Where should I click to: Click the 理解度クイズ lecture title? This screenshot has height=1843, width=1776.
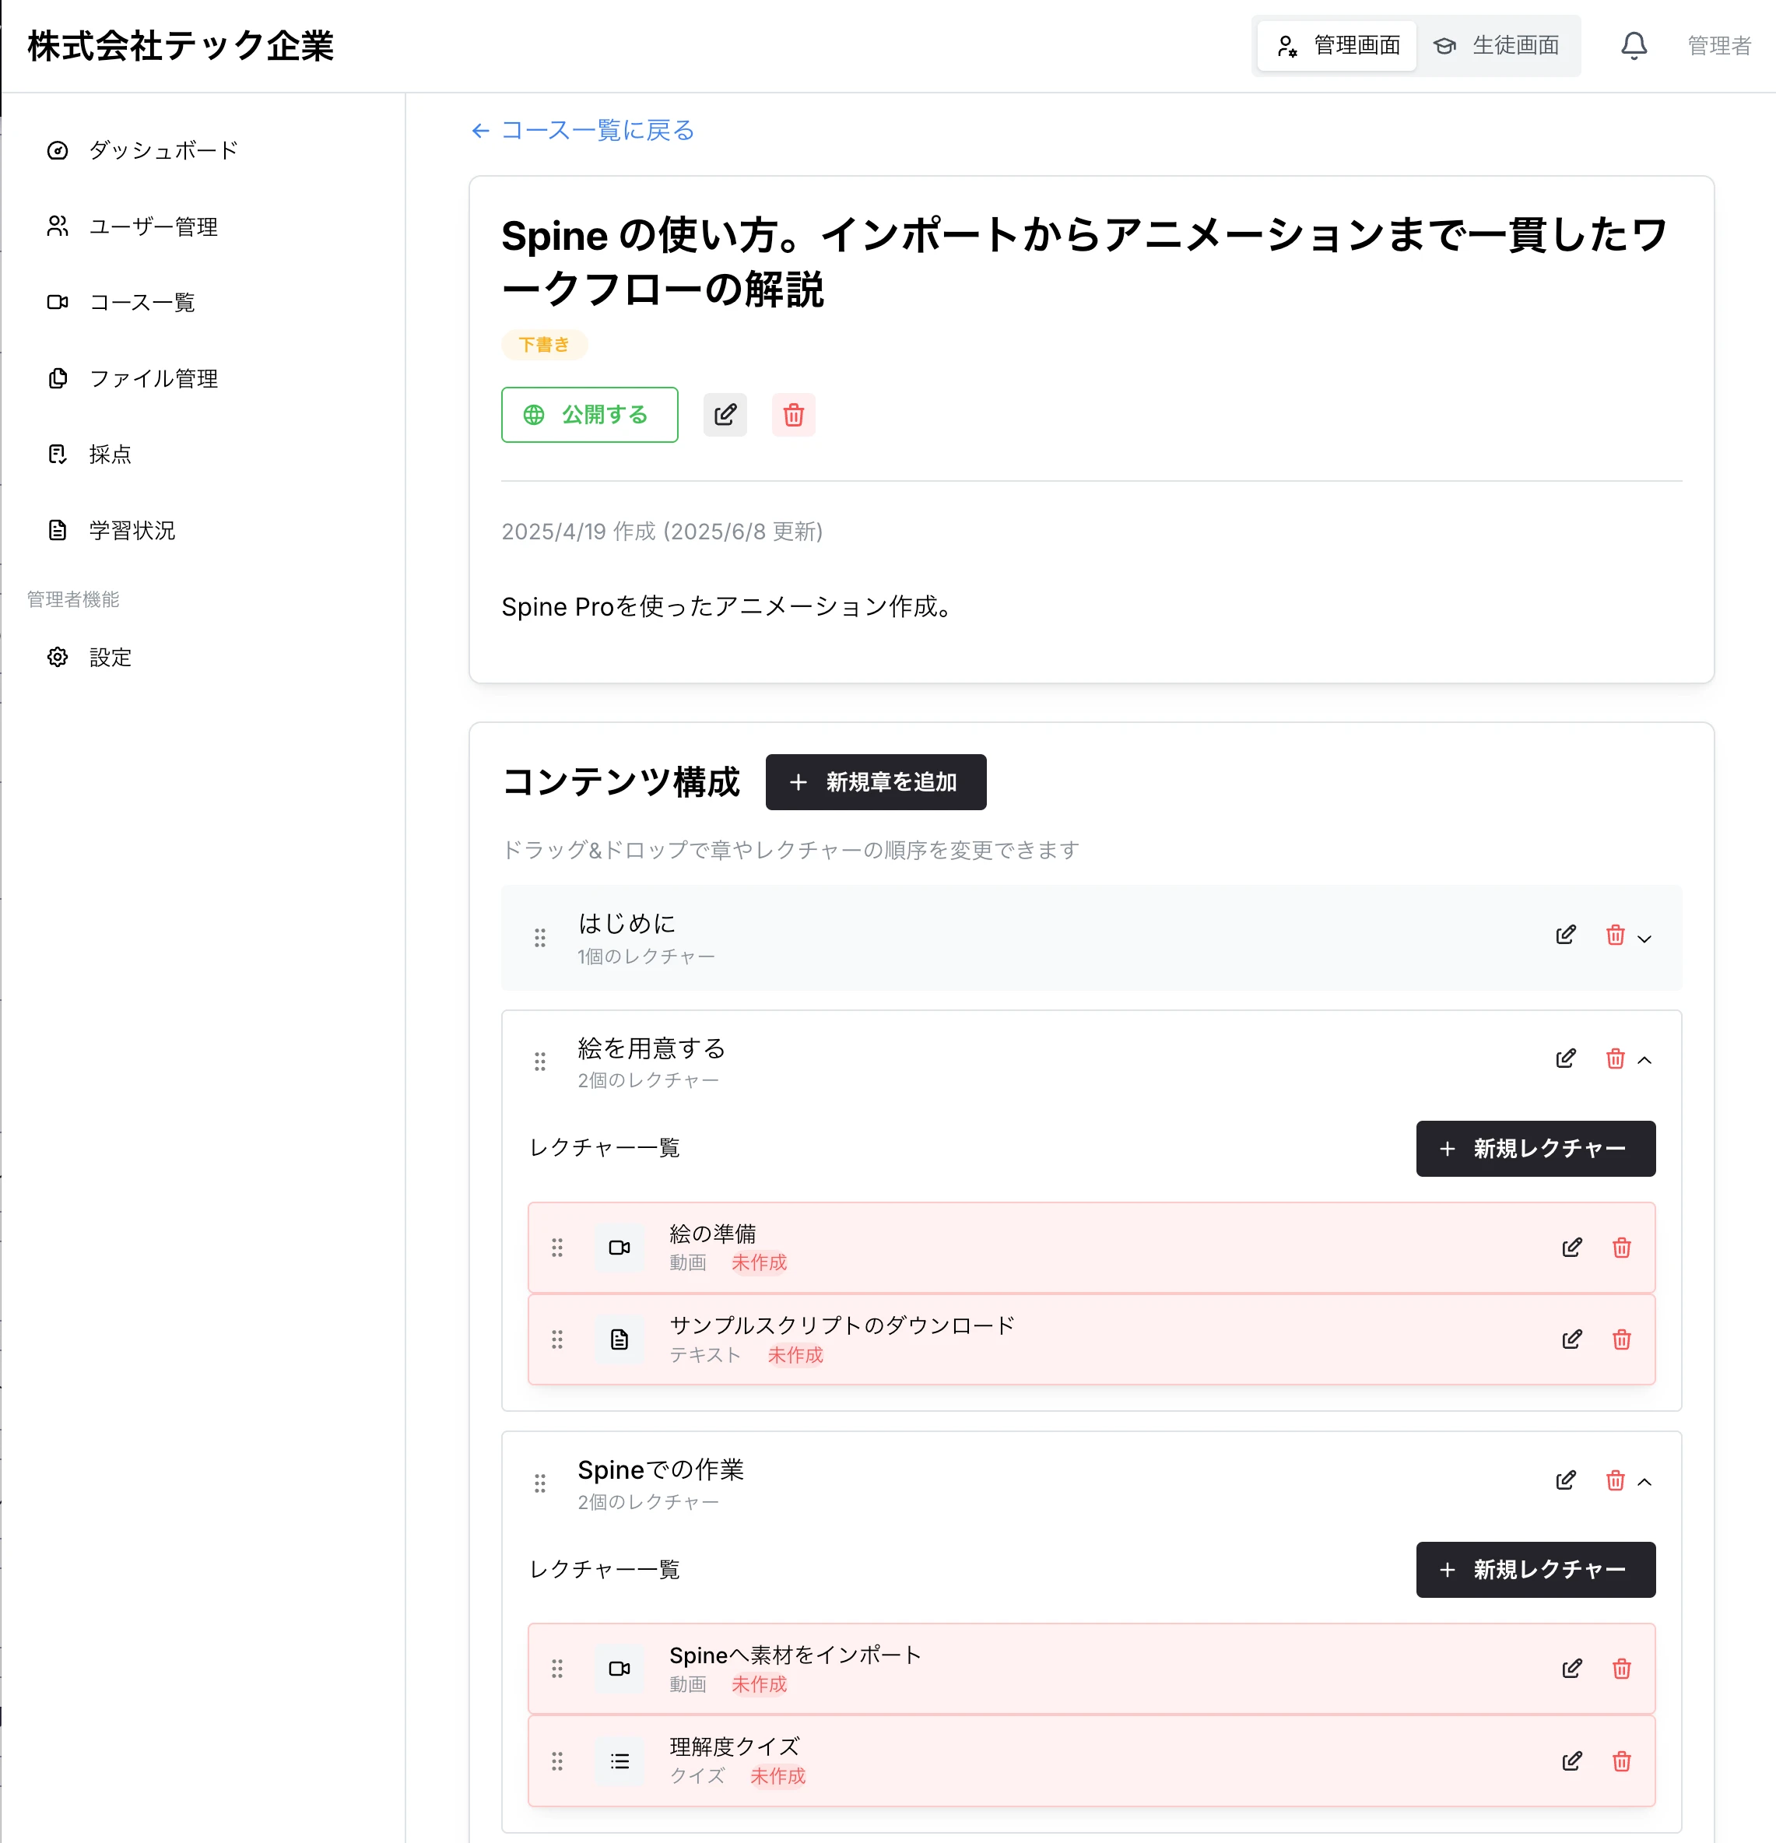(x=734, y=1747)
